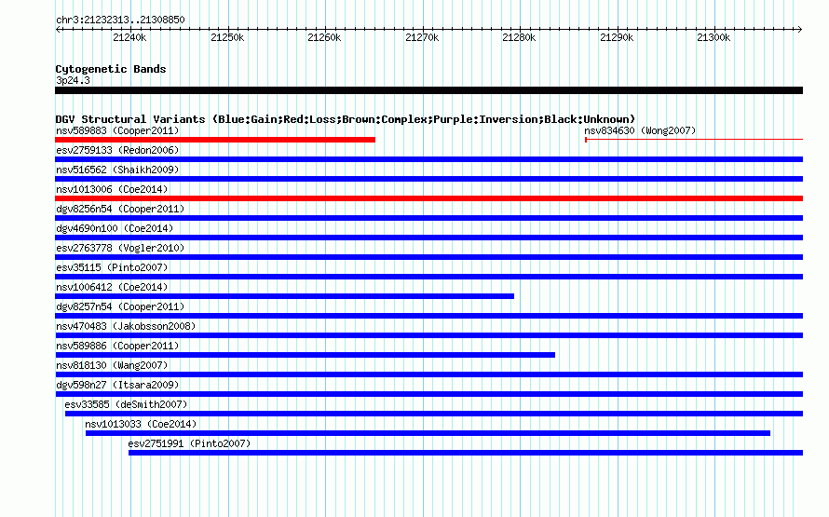Open the nsv470483 (Jakobsson2008) blue bar

tap(428, 335)
